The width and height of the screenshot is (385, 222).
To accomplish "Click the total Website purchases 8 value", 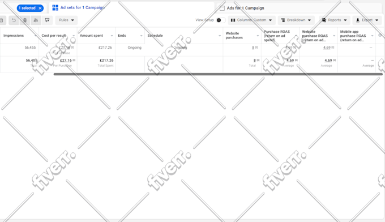I will coord(255,61).
